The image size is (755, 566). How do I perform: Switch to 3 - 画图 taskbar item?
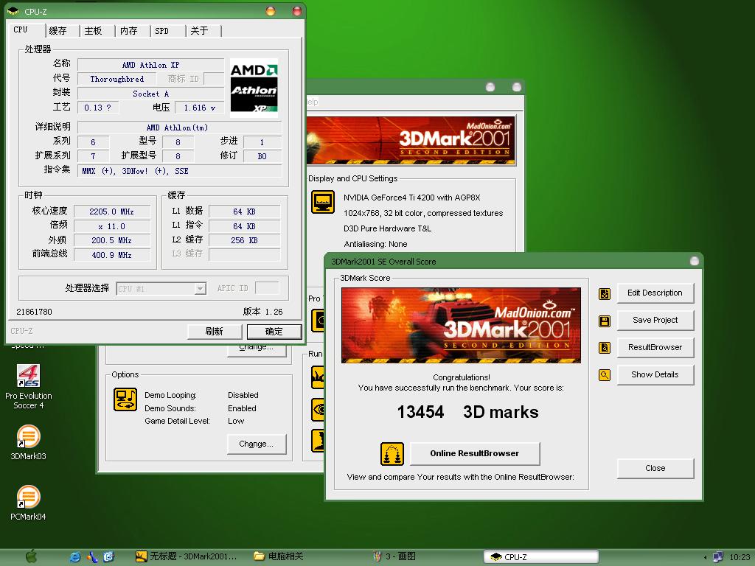click(x=394, y=556)
